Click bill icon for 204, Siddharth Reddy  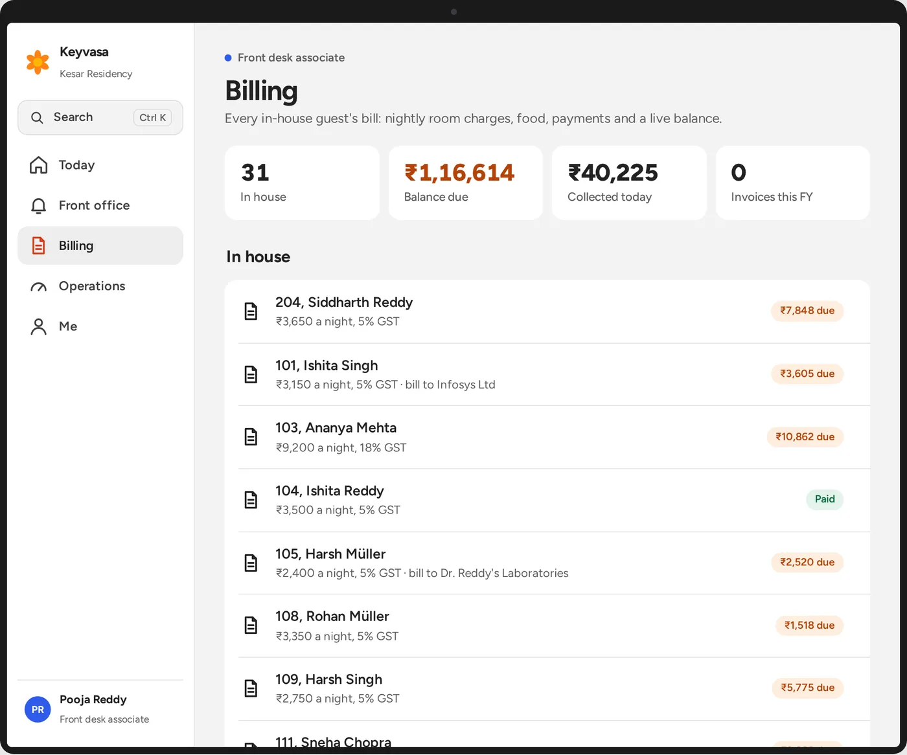(x=251, y=311)
